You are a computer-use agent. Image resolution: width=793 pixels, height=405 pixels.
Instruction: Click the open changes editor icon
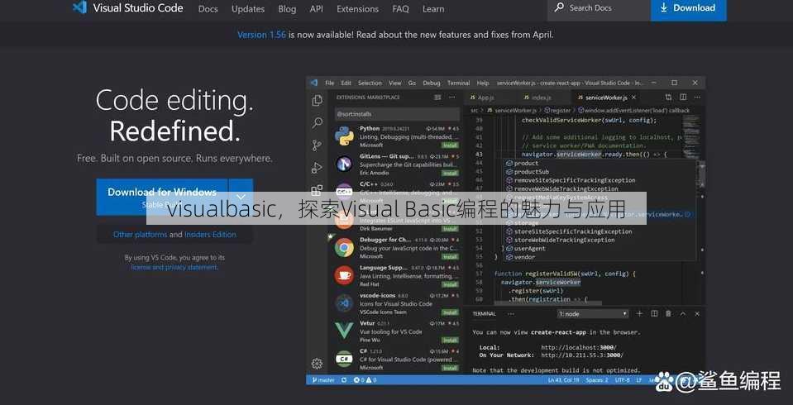coord(668,97)
